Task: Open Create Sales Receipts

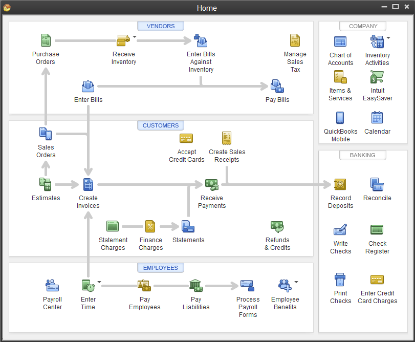Action: point(227,138)
